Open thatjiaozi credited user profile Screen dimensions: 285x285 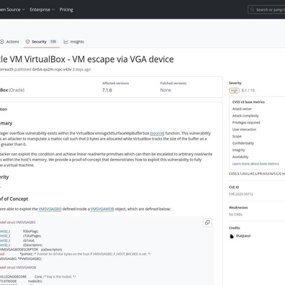[x=243, y=236]
